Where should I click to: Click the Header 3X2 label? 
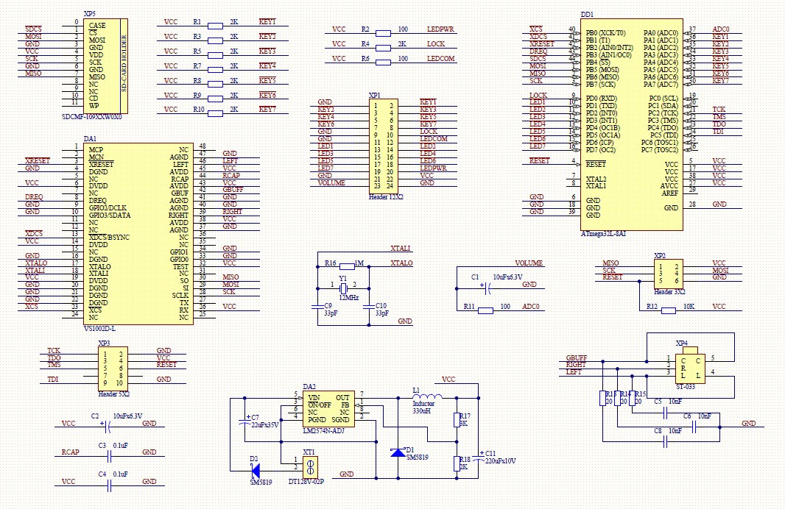(670, 291)
